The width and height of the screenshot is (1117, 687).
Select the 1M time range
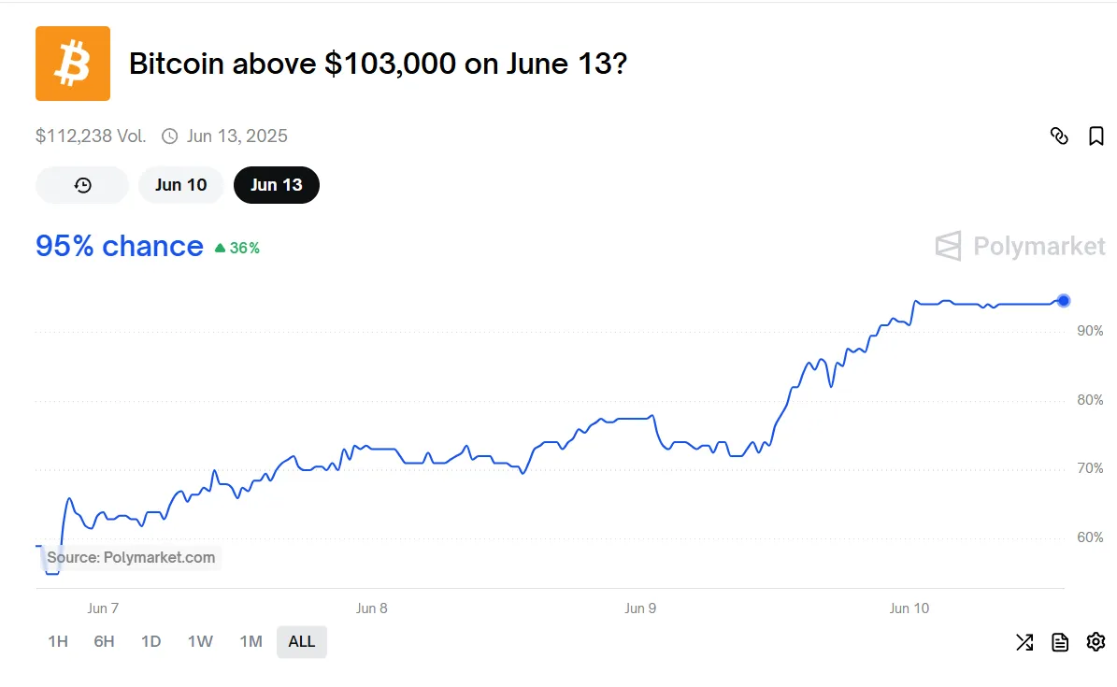tap(251, 642)
